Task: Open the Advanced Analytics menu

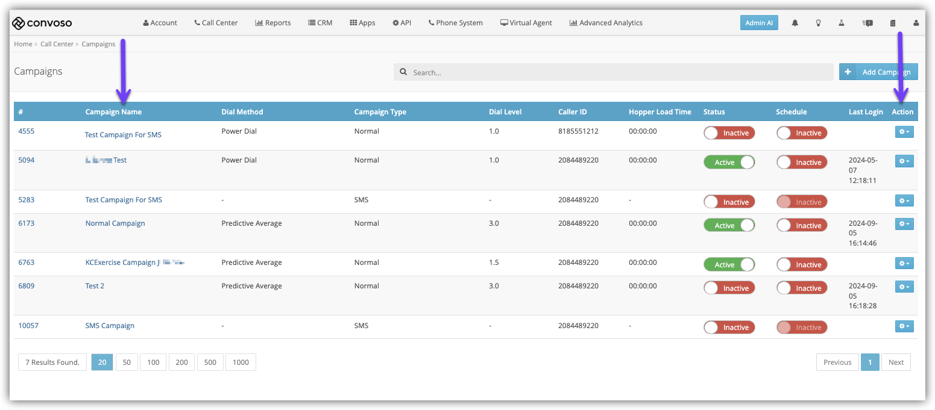Action: 606,23
